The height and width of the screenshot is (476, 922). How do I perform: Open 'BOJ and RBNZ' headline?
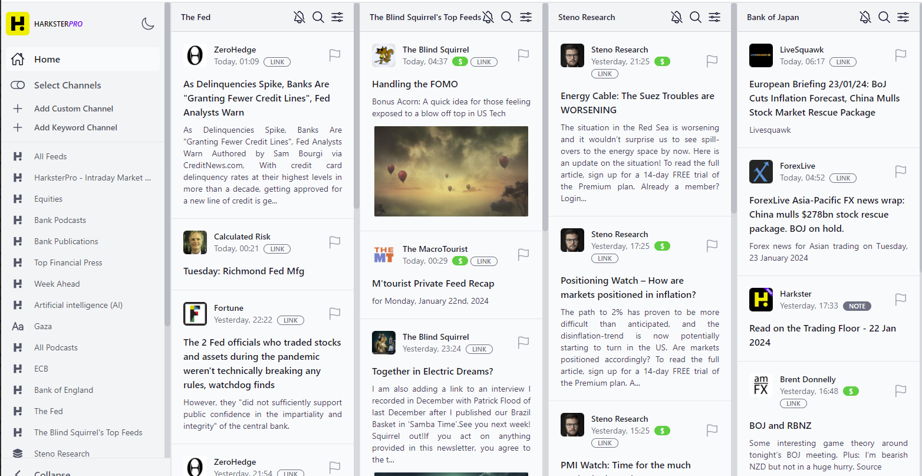tap(781, 426)
